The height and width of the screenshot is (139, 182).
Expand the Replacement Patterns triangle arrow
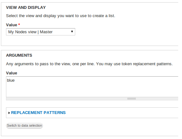point(9,113)
